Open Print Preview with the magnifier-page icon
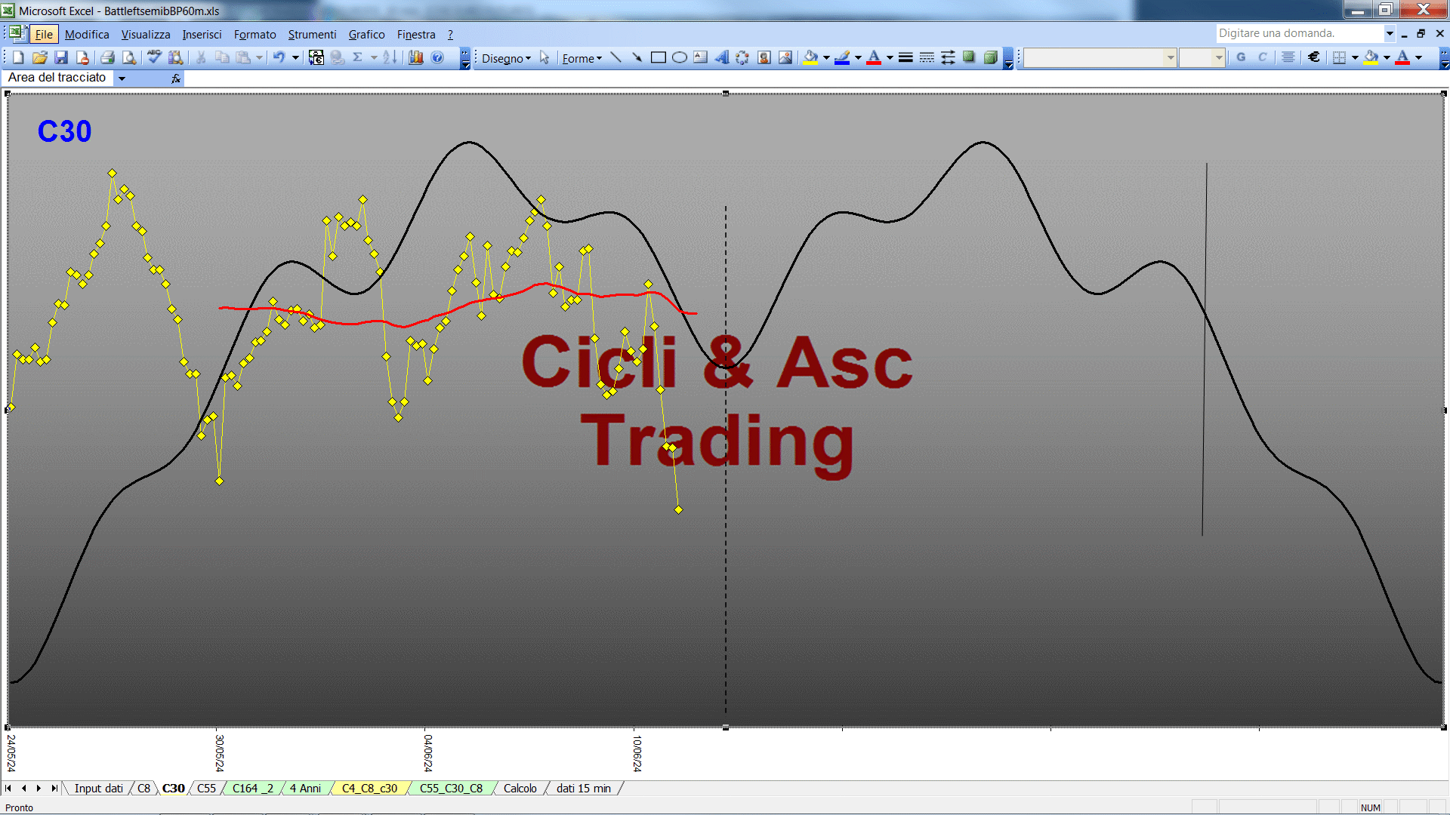Screen dimensions: 1450x815 coord(129,57)
